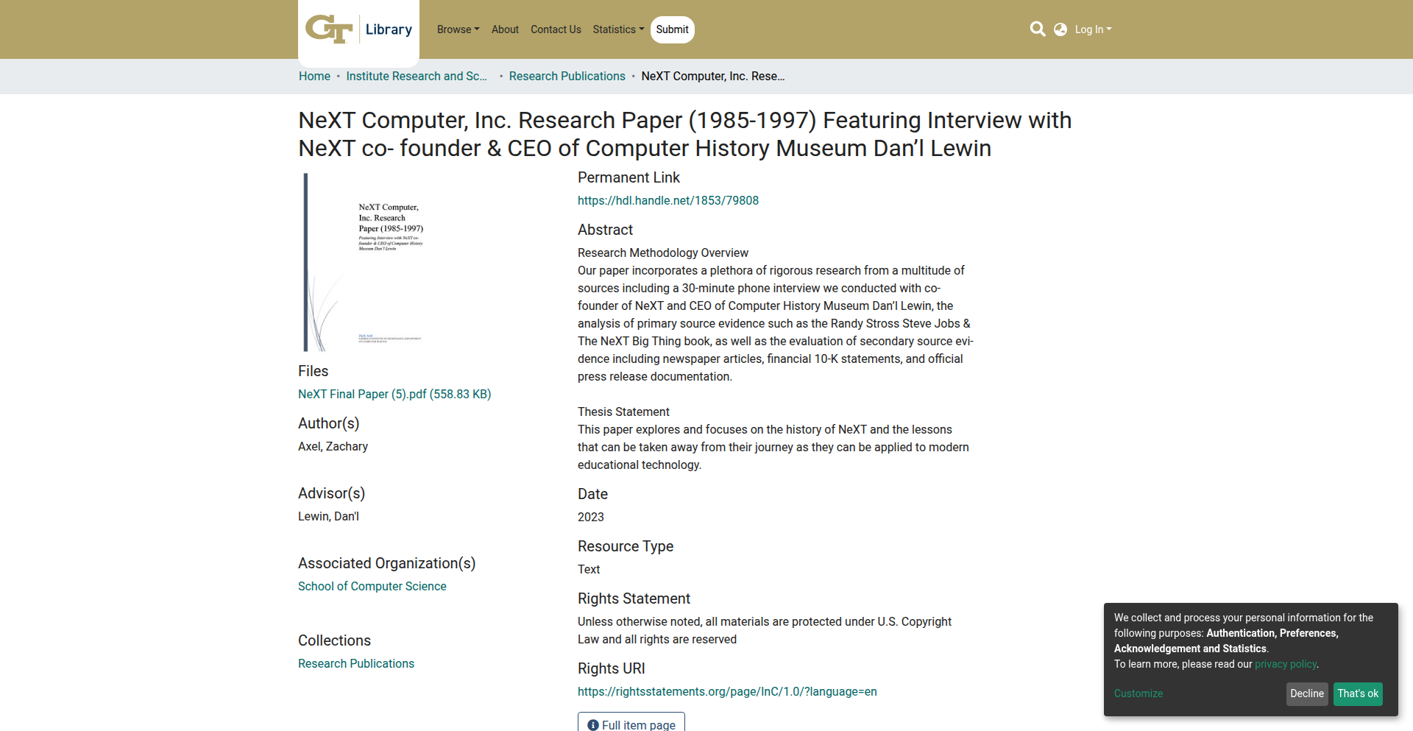This screenshot has height=731, width=1413.
Task: Open Institute Research breadcrumb link
Action: 417,77
